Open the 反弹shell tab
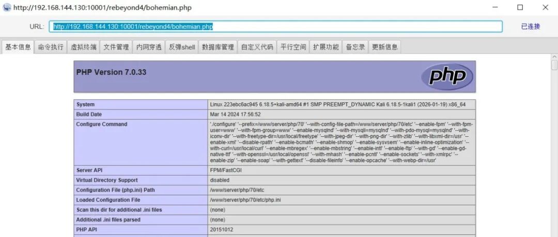Screen dimensions: 558x237 tap(182, 47)
